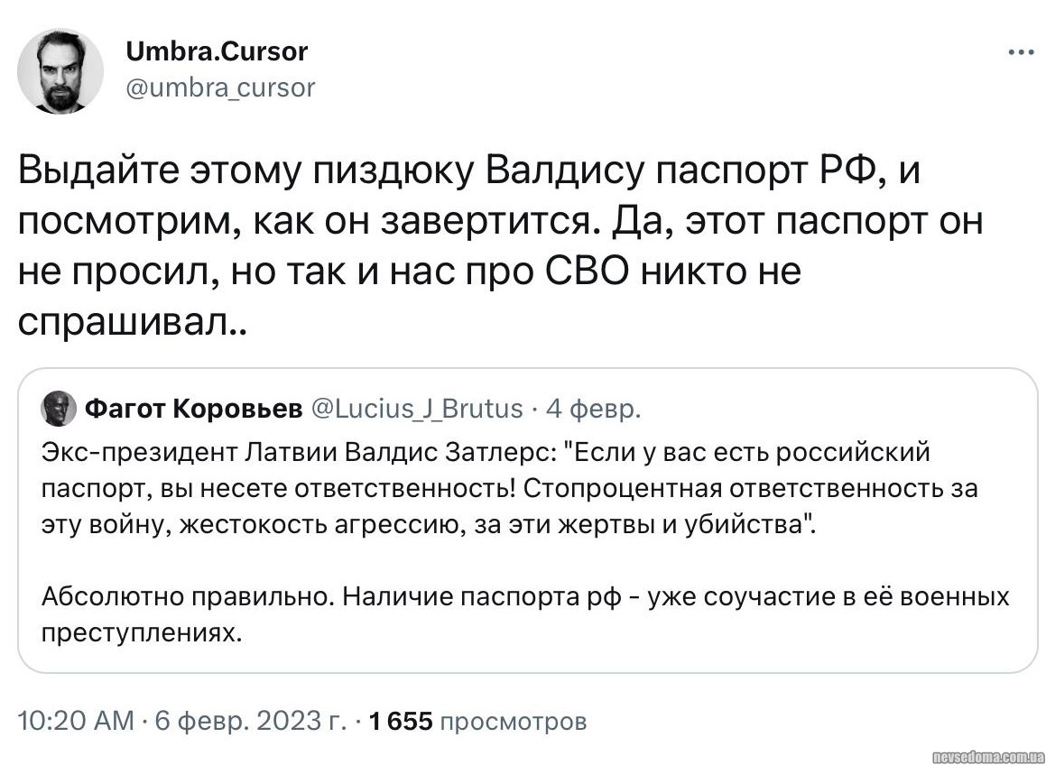Click the word преступлениях in quoted tweet
Image resolution: width=1046 pixels, height=765 pixels.
coord(143,633)
